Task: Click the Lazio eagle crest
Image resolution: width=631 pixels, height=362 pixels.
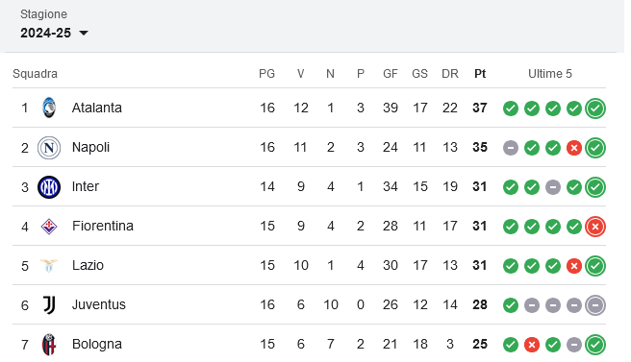Action: [x=49, y=266]
